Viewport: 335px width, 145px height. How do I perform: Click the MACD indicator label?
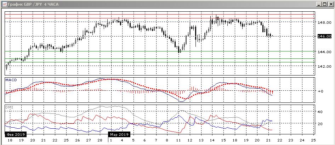(x=11, y=80)
